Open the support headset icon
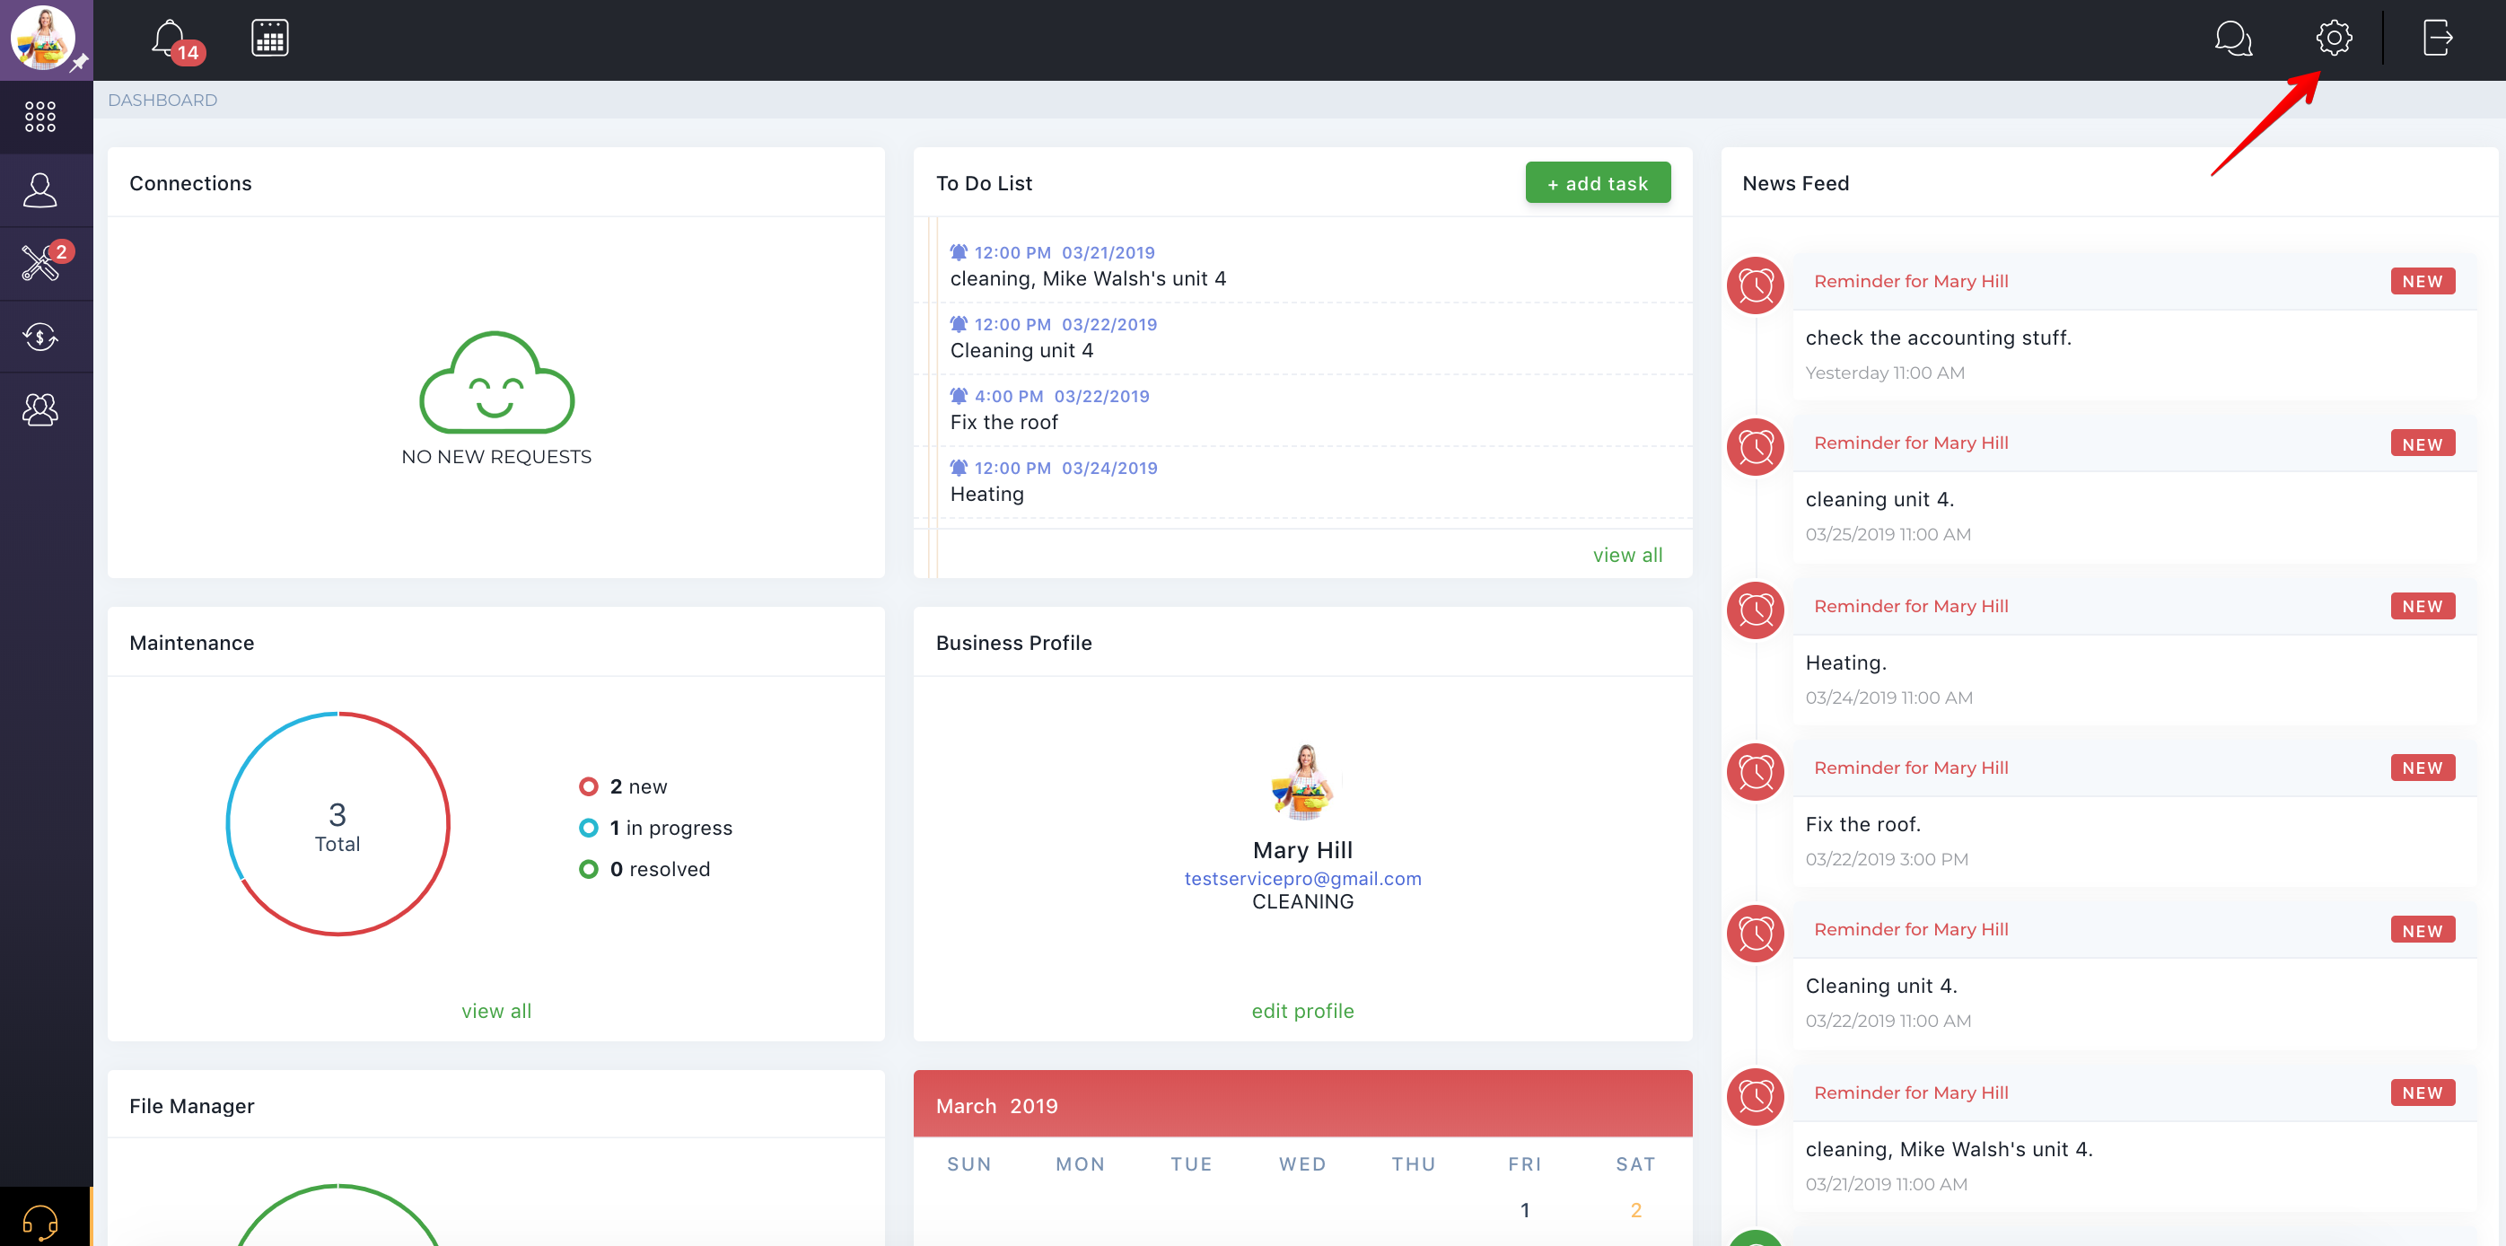This screenshot has width=2506, height=1246. (39, 1222)
